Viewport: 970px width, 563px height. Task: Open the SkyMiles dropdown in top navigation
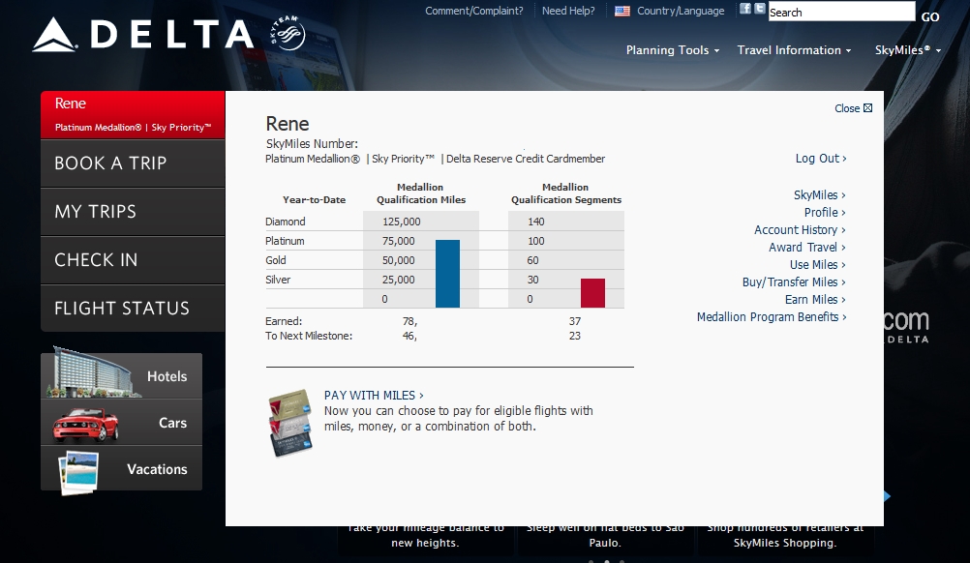click(907, 50)
